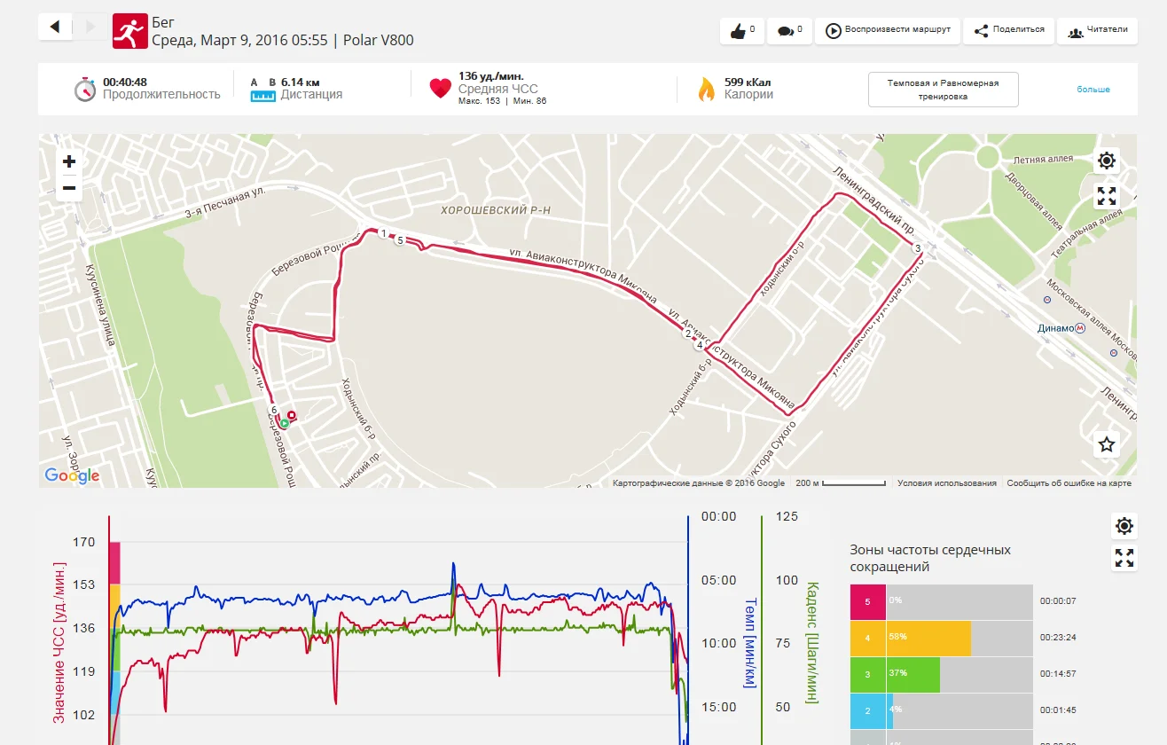Click the thumbs-up like button
The height and width of the screenshot is (745, 1167).
point(741,31)
